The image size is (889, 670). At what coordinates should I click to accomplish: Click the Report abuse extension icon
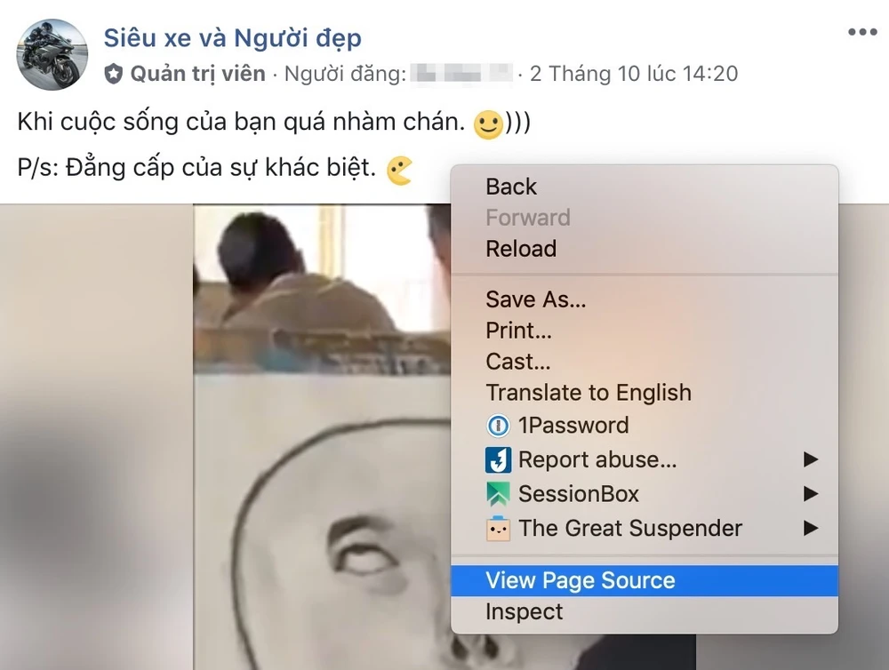point(499,459)
